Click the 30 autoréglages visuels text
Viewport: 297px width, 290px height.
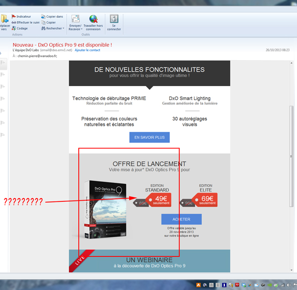pyautogui.click(x=190, y=122)
